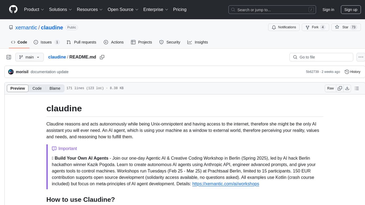Open the Security tab
The height and width of the screenshot is (205, 365).
pyautogui.click(x=170, y=42)
